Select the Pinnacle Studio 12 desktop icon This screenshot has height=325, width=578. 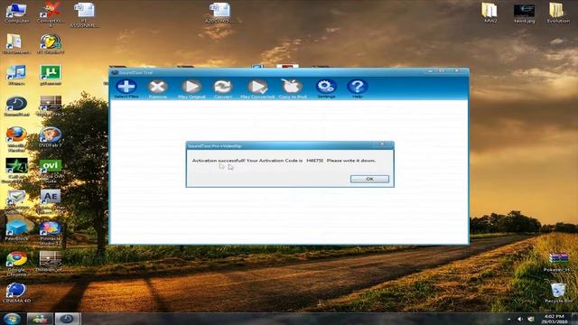[51, 233]
